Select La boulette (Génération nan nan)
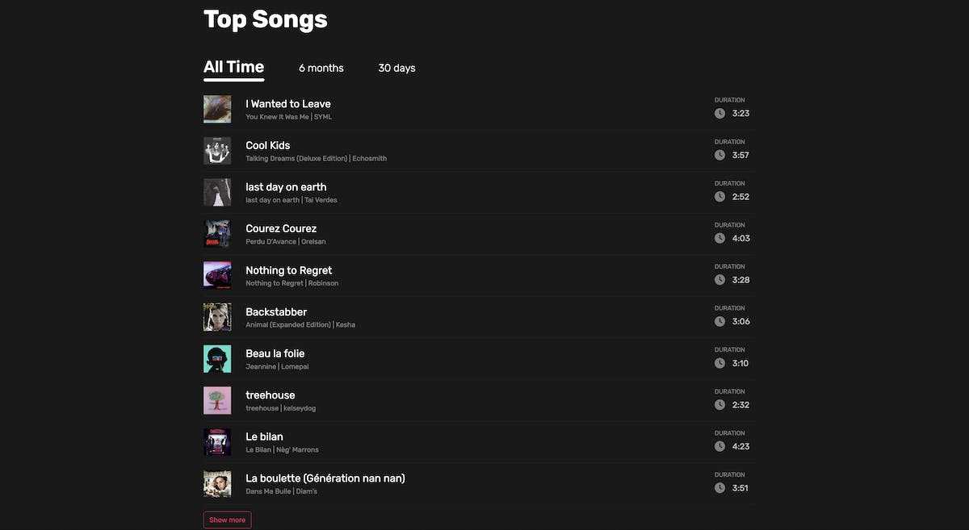Screen dimensions: 969x530 click(325, 478)
